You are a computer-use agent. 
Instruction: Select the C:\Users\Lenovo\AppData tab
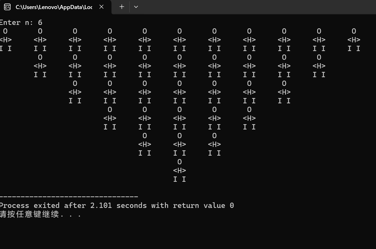coord(55,7)
